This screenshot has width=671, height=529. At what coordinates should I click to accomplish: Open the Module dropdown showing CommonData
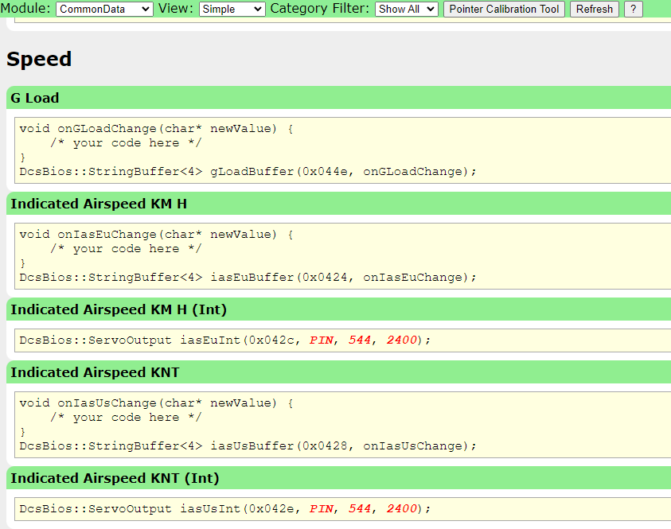[104, 9]
